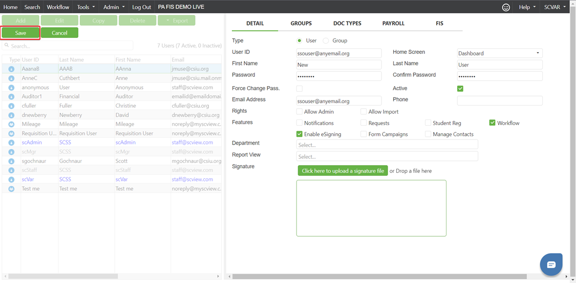Click the search magnifier icon in user list

[7, 46]
